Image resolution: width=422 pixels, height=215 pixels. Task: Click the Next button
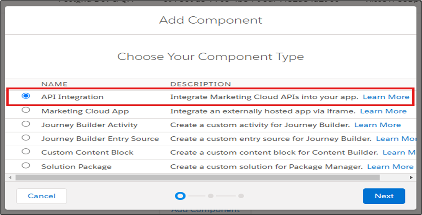coord(384,196)
